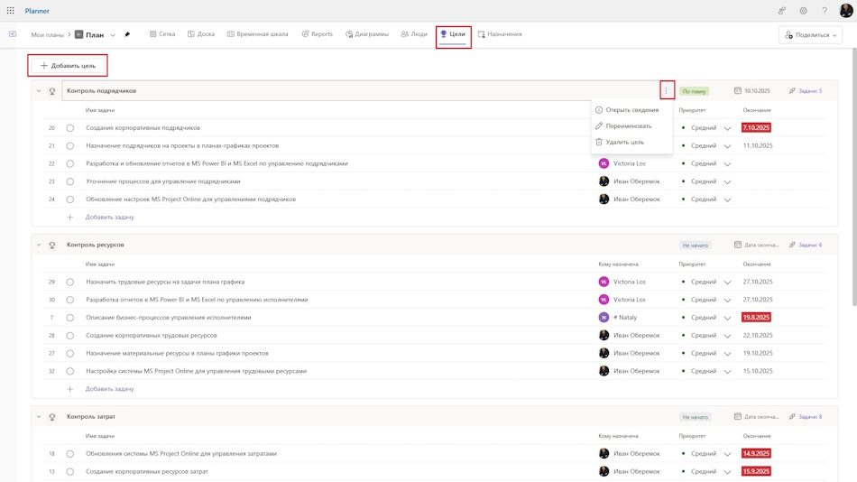Click trophy icon of Контроль подрядчиков

(x=52, y=91)
